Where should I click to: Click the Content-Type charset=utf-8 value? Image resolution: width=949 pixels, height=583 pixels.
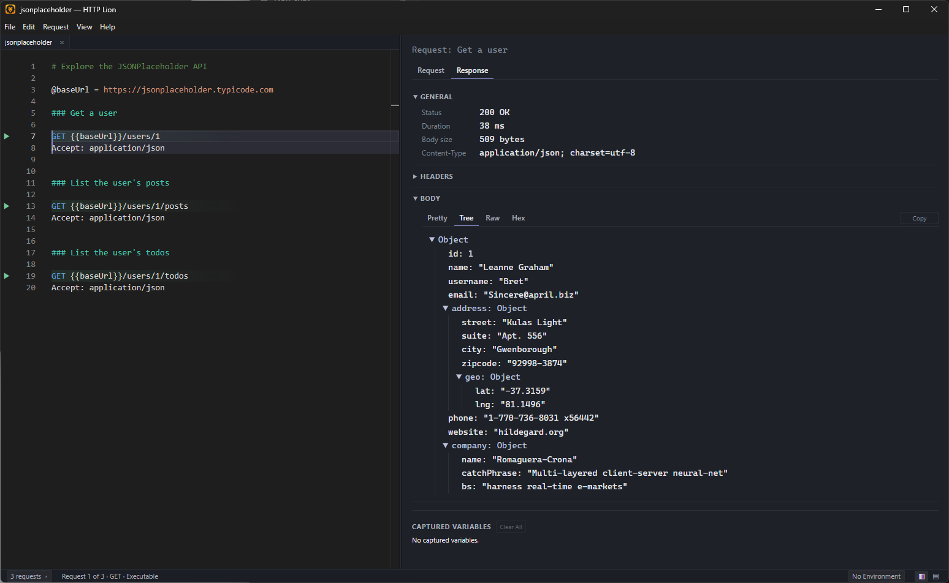(x=557, y=152)
